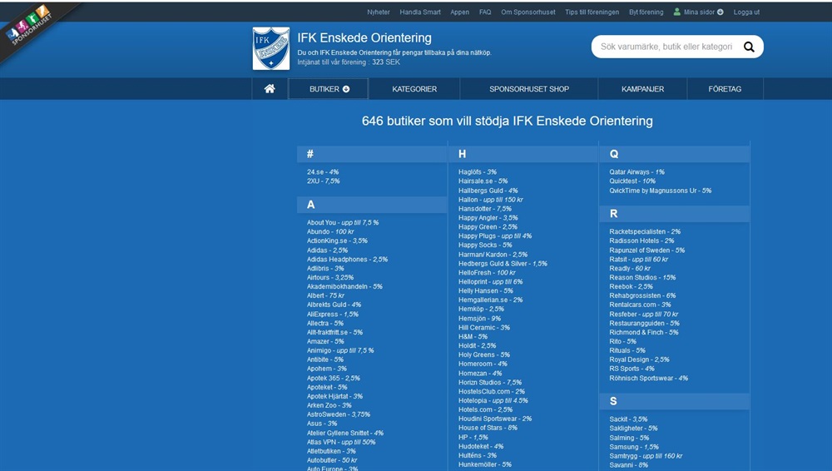This screenshot has width=832, height=471.
Task: Open the Racketspecialisten store link
Action: (645, 231)
